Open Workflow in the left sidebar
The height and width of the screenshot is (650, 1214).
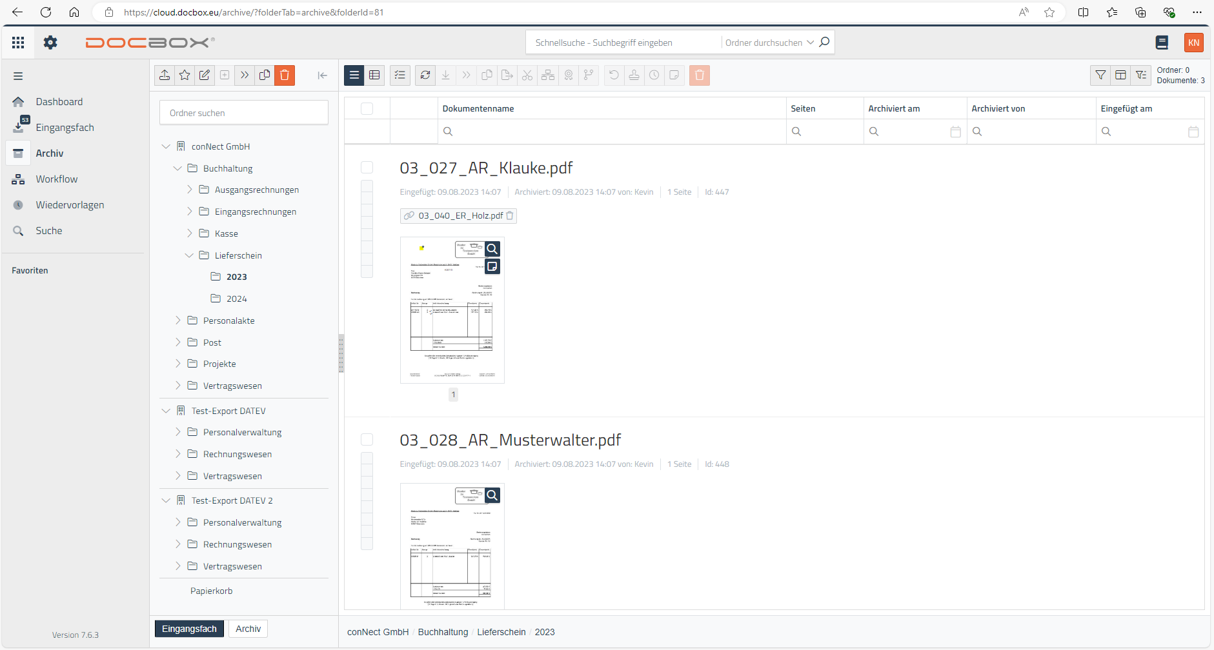click(56, 179)
